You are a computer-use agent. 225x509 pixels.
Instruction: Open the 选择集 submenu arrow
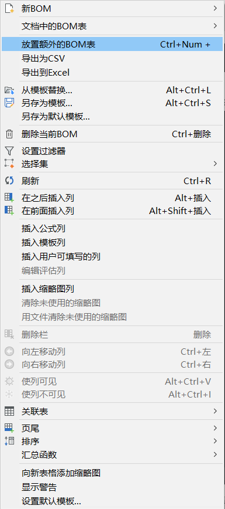coord(215,164)
